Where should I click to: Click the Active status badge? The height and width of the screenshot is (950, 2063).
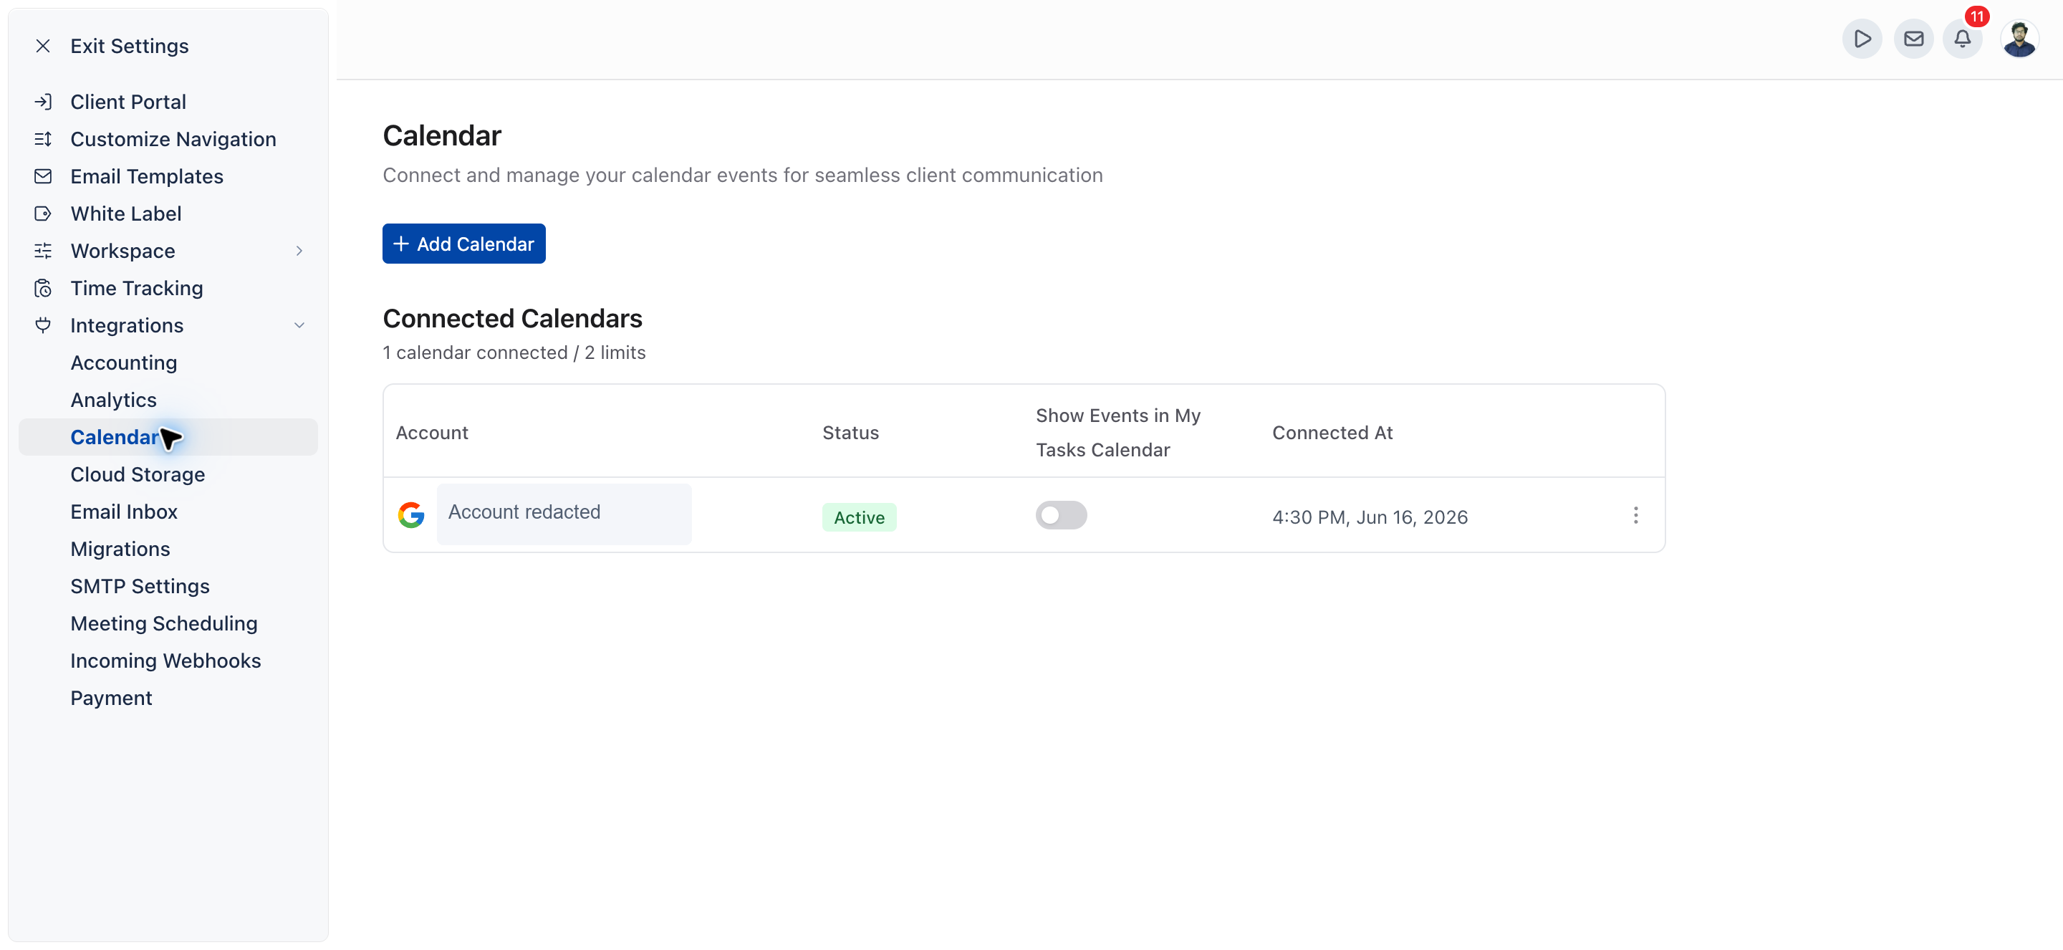[x=860, y=517]
